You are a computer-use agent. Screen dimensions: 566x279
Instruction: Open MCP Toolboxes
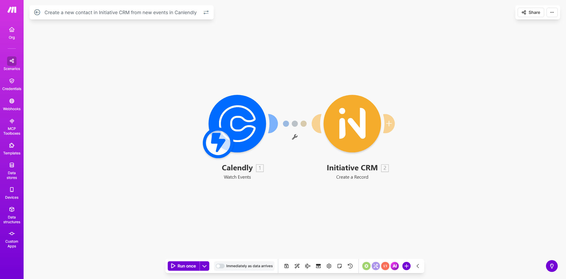click(12, 127)
